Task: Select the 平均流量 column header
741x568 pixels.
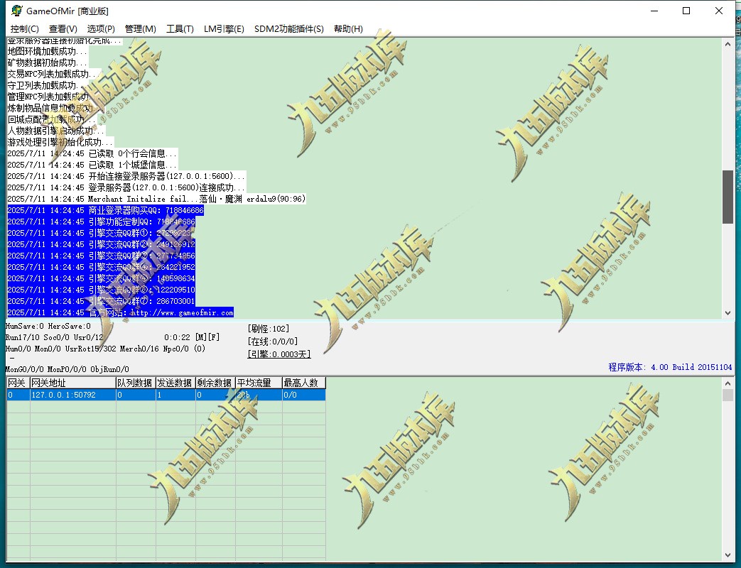Action: point(259,383)
